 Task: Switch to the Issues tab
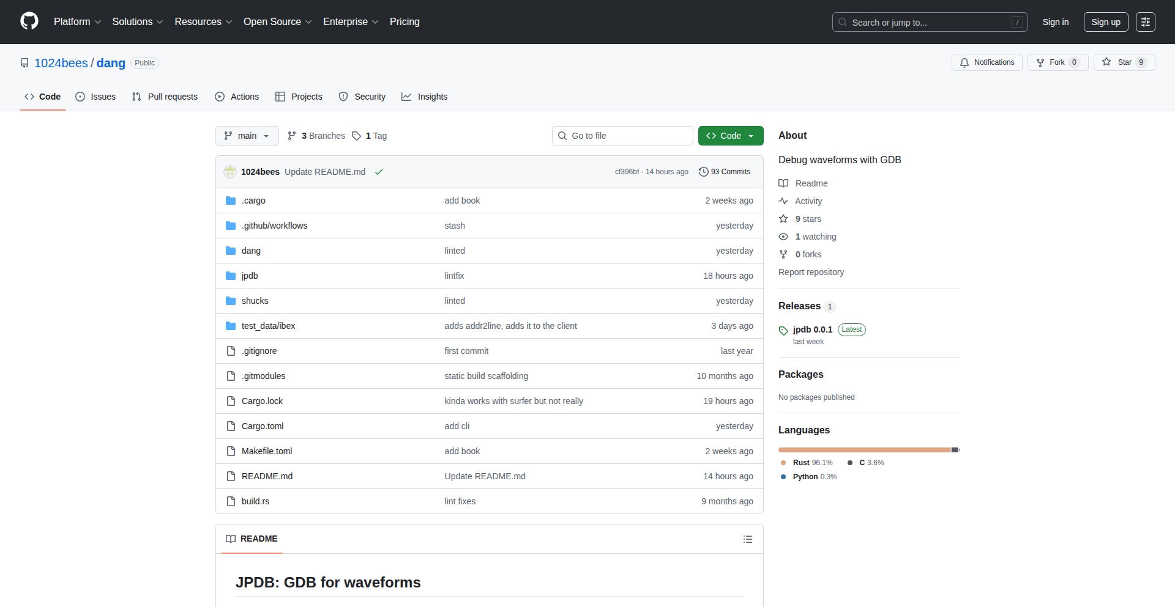(x=95, y=97)
